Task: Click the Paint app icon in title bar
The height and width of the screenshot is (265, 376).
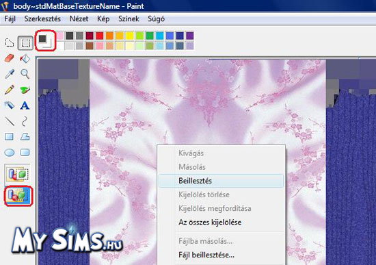Action: pyautogui.click(x=5, y=5)
